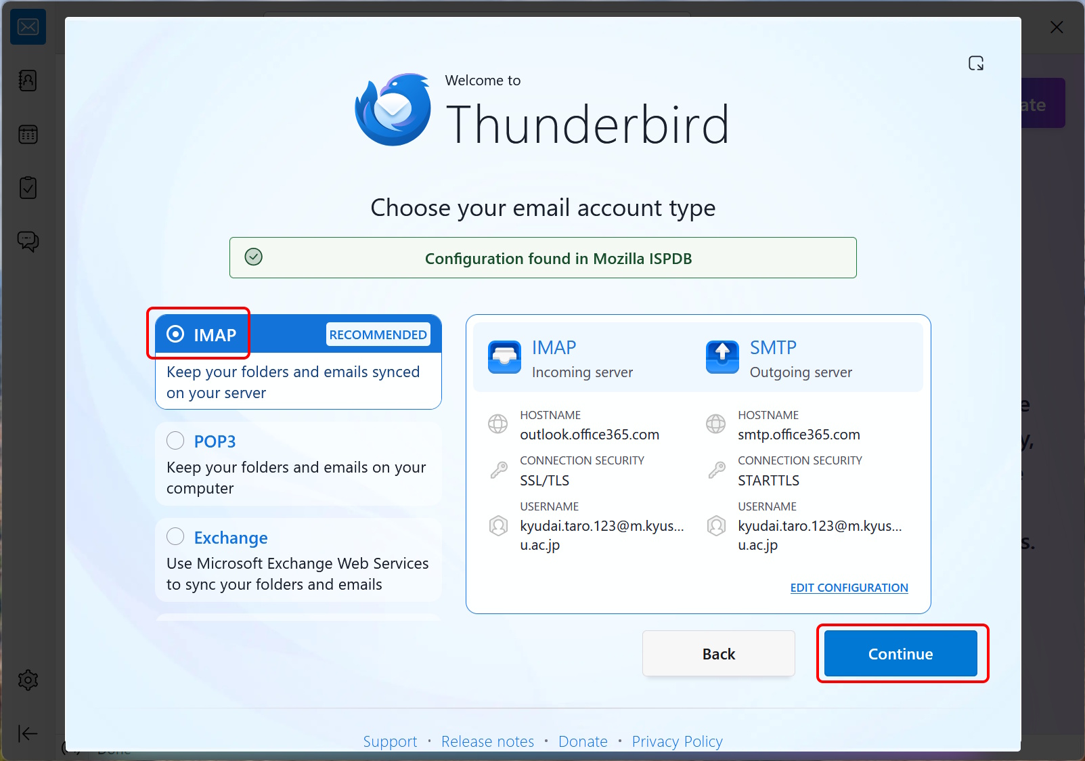Image resolution: width=1085 pixels, height=761 pixels.
Task: Open the Privacy Policy link
Action: [x=677, y=741]
